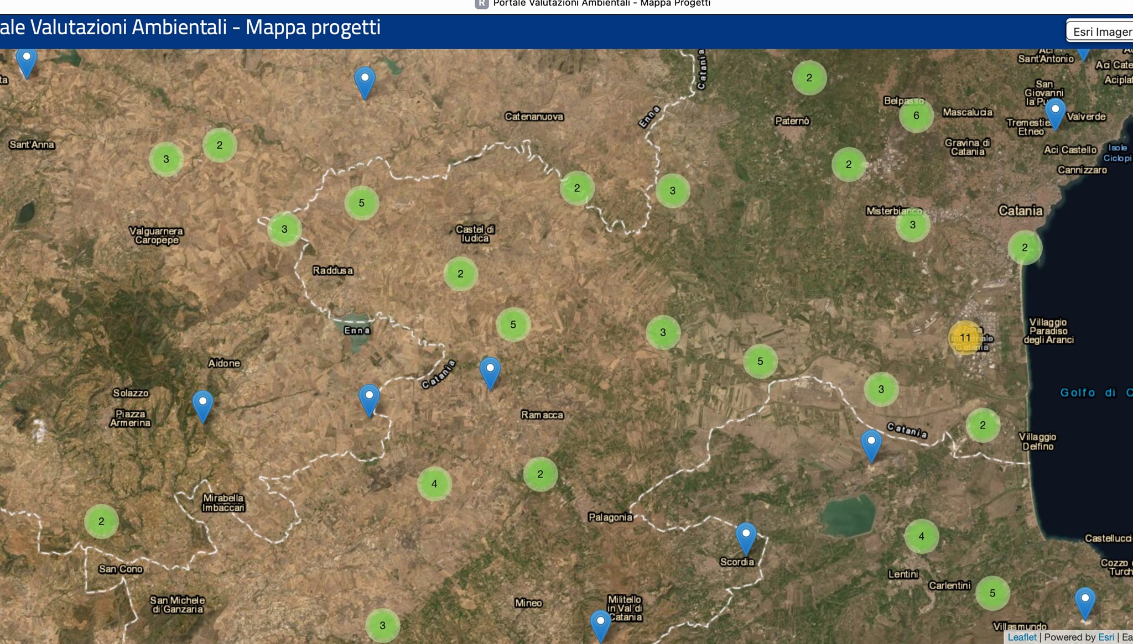Click cluster 3 north of Valguarnera Caropepe
The width and height of the screenshot is (1133, 644).
tap(166, 159)
